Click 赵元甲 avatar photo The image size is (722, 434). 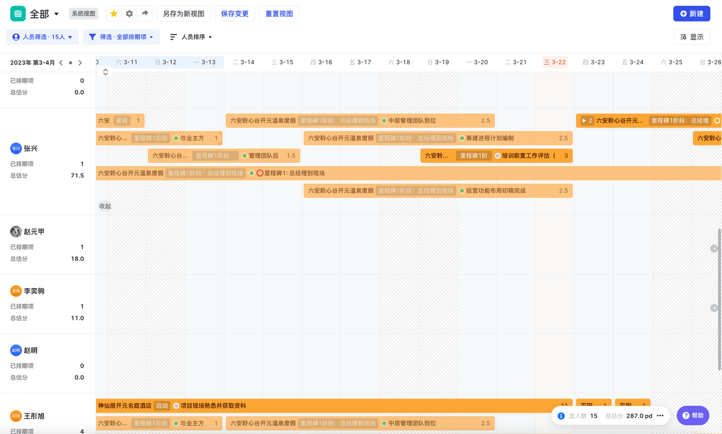tap(16, 232)
